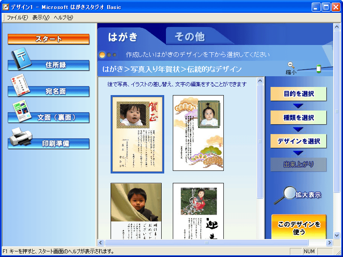Click the magnifying glass 拡大表示 icon
Image resolution: width=343 pixels, height=257 pixels.
click(x=284, y=195)
